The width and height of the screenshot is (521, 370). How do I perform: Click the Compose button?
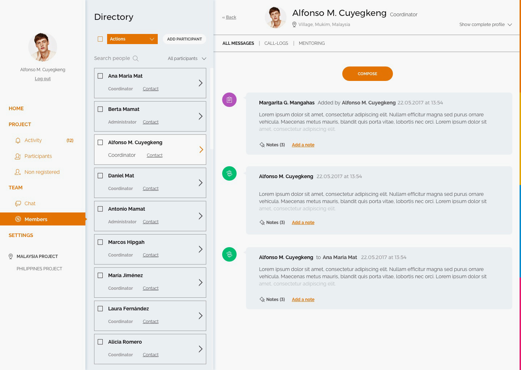coord(368,74)
